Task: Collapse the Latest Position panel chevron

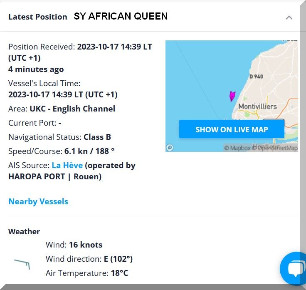Action: 289,17
